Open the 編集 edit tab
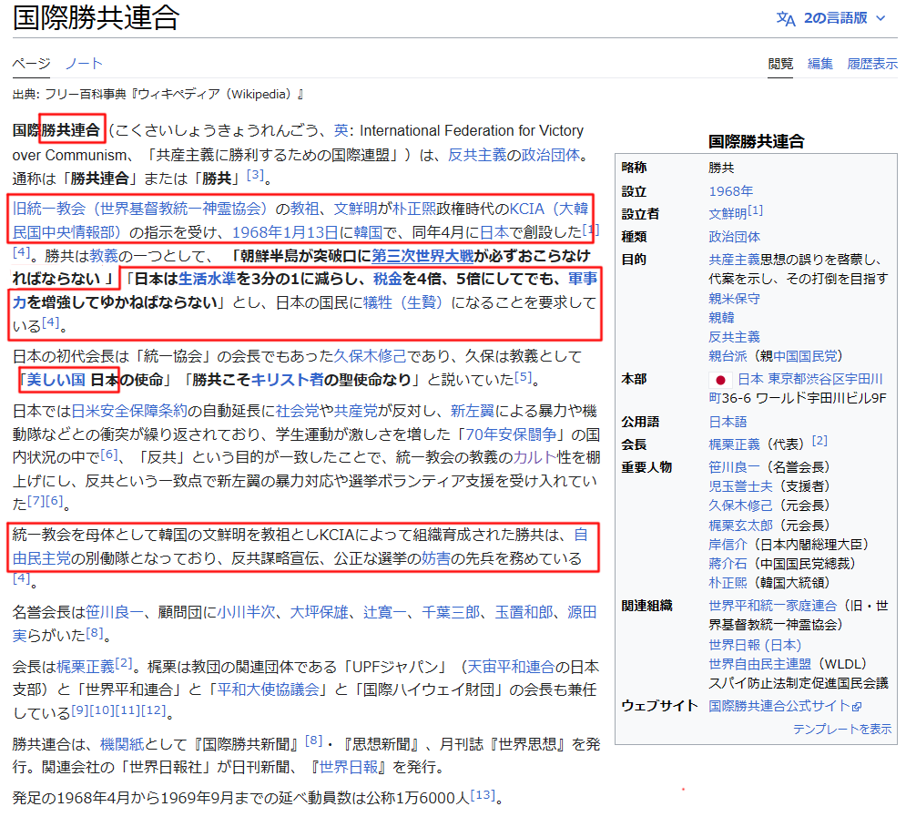 tap(819, 64)
